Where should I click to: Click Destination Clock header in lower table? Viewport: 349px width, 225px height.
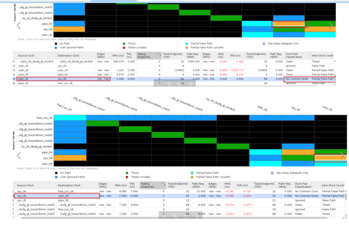click(x=77, y=185)
